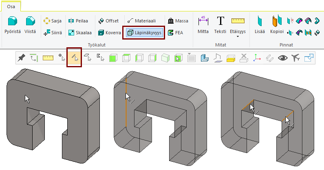
Task: Select the Mitta dimension tool
Action: click(203, 25)
